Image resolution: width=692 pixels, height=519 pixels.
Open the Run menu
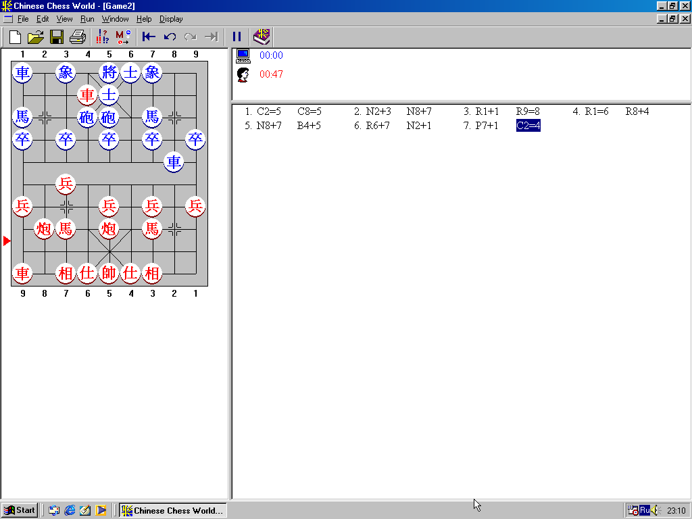[x=87, y=19]
